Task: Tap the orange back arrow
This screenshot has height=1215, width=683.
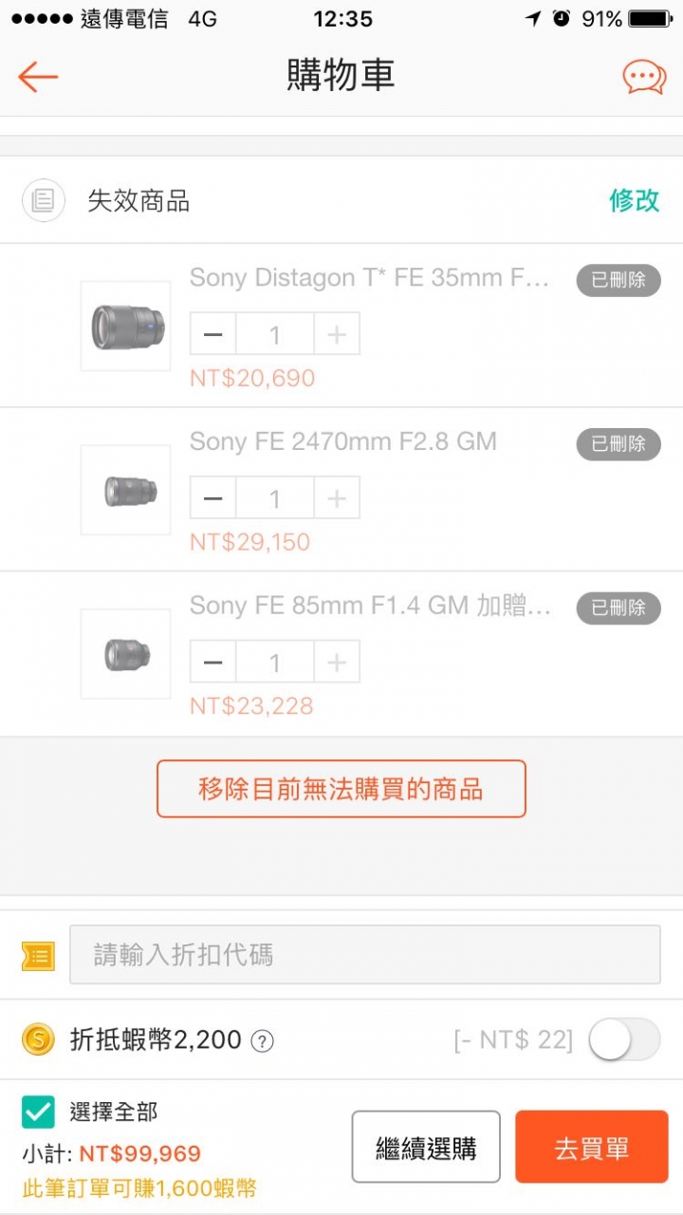Action: (38, 77)
